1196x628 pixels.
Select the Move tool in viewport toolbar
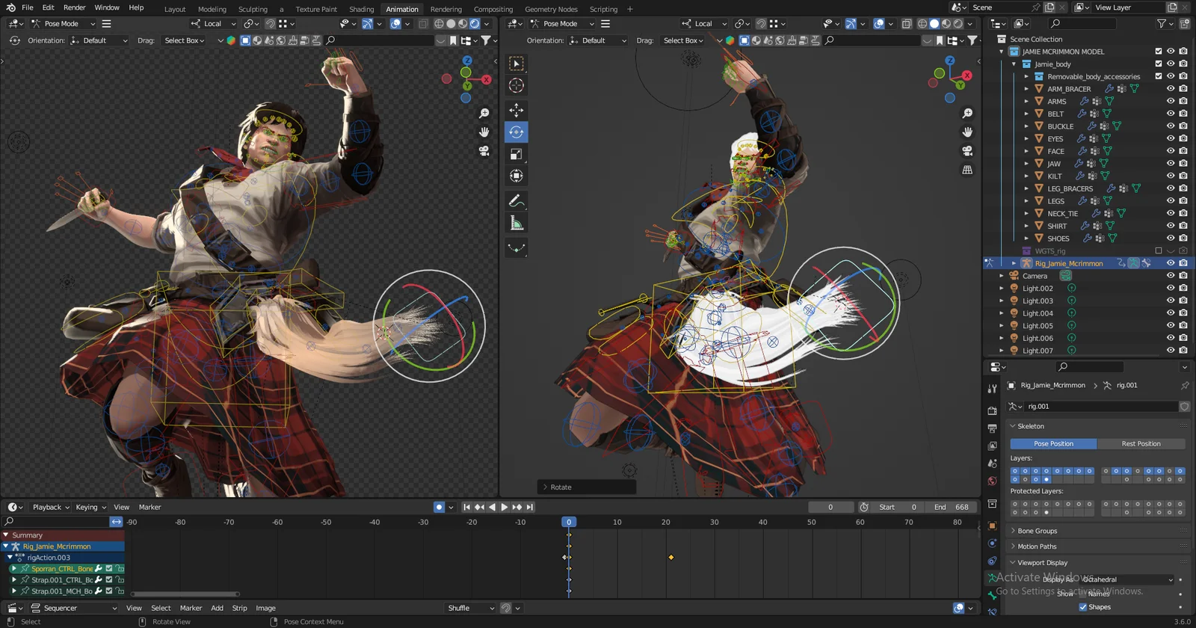(517, 111)
